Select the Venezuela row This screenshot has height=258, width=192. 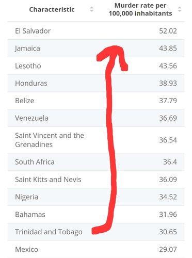pos(96,118)
